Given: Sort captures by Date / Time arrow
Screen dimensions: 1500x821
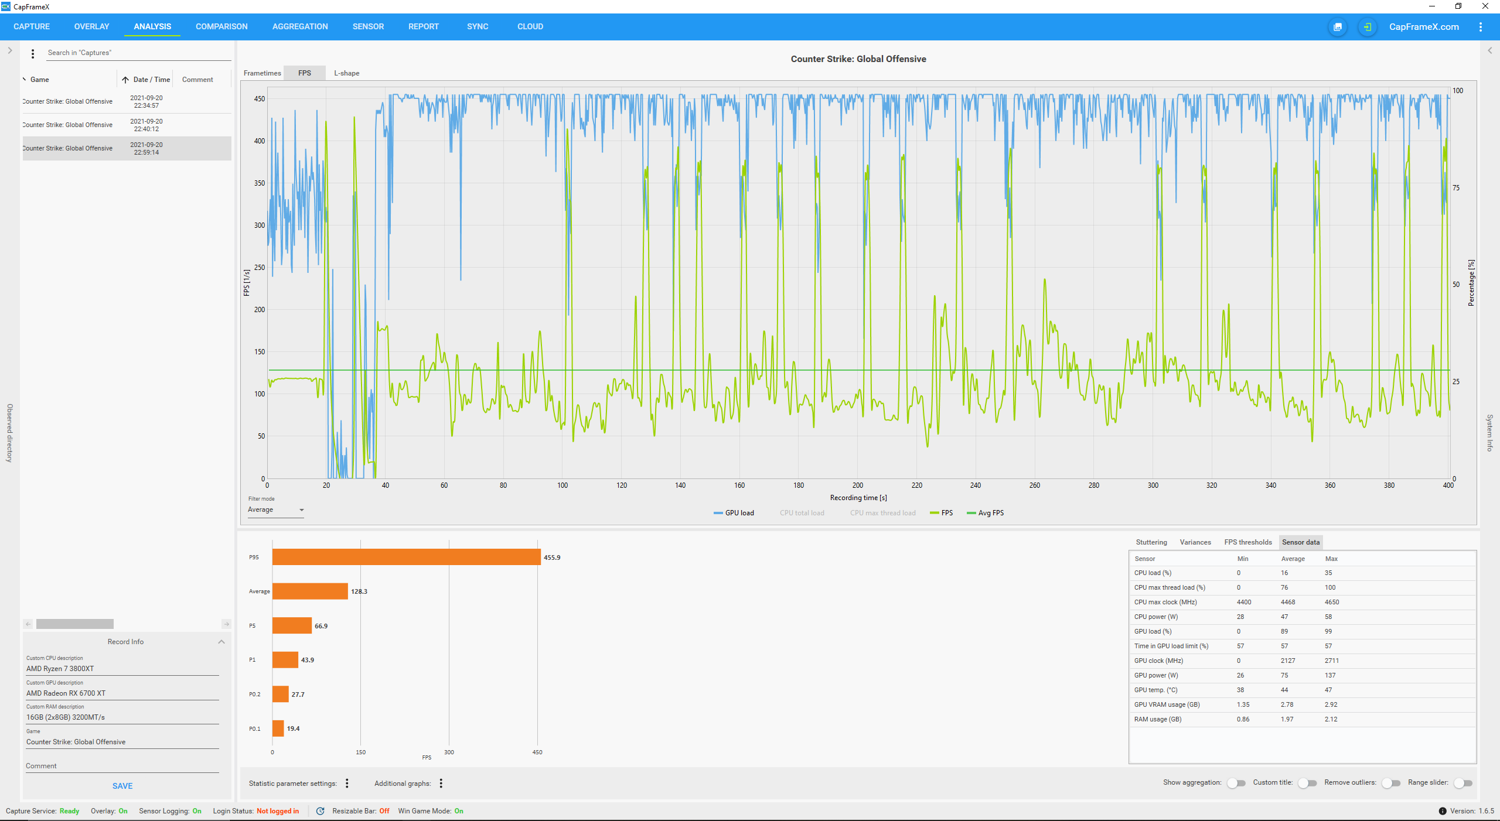Looking at the screenshot, I should tap(125, 80).
